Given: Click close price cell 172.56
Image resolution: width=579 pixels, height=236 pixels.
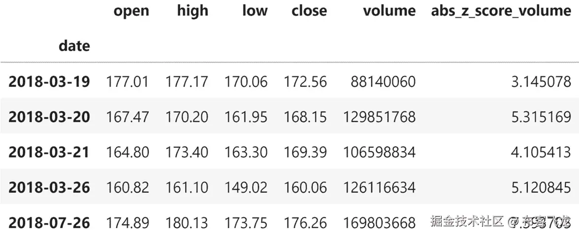Looking at the screenshot, I should point(305,81).
